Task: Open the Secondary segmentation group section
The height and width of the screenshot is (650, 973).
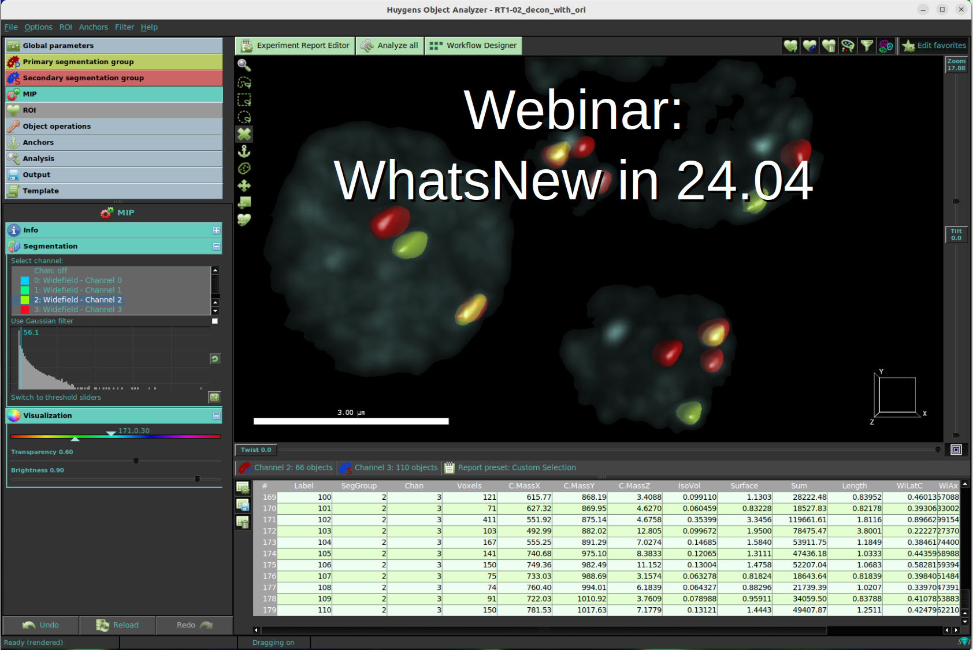Action: [114, 78]
